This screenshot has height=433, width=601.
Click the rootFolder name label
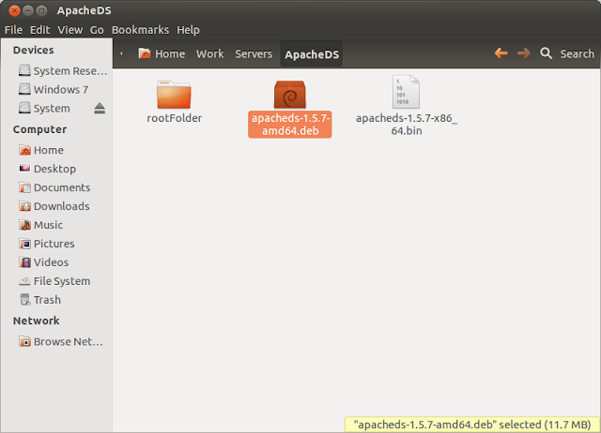point(174,118)
